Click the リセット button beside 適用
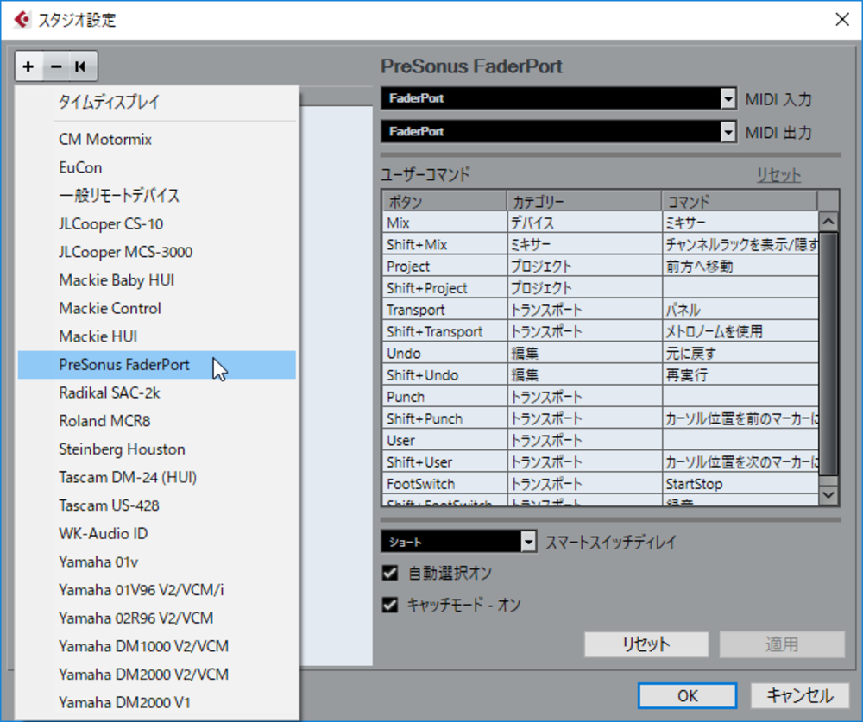Screen dimensions: 863x722 pos(646,644)
